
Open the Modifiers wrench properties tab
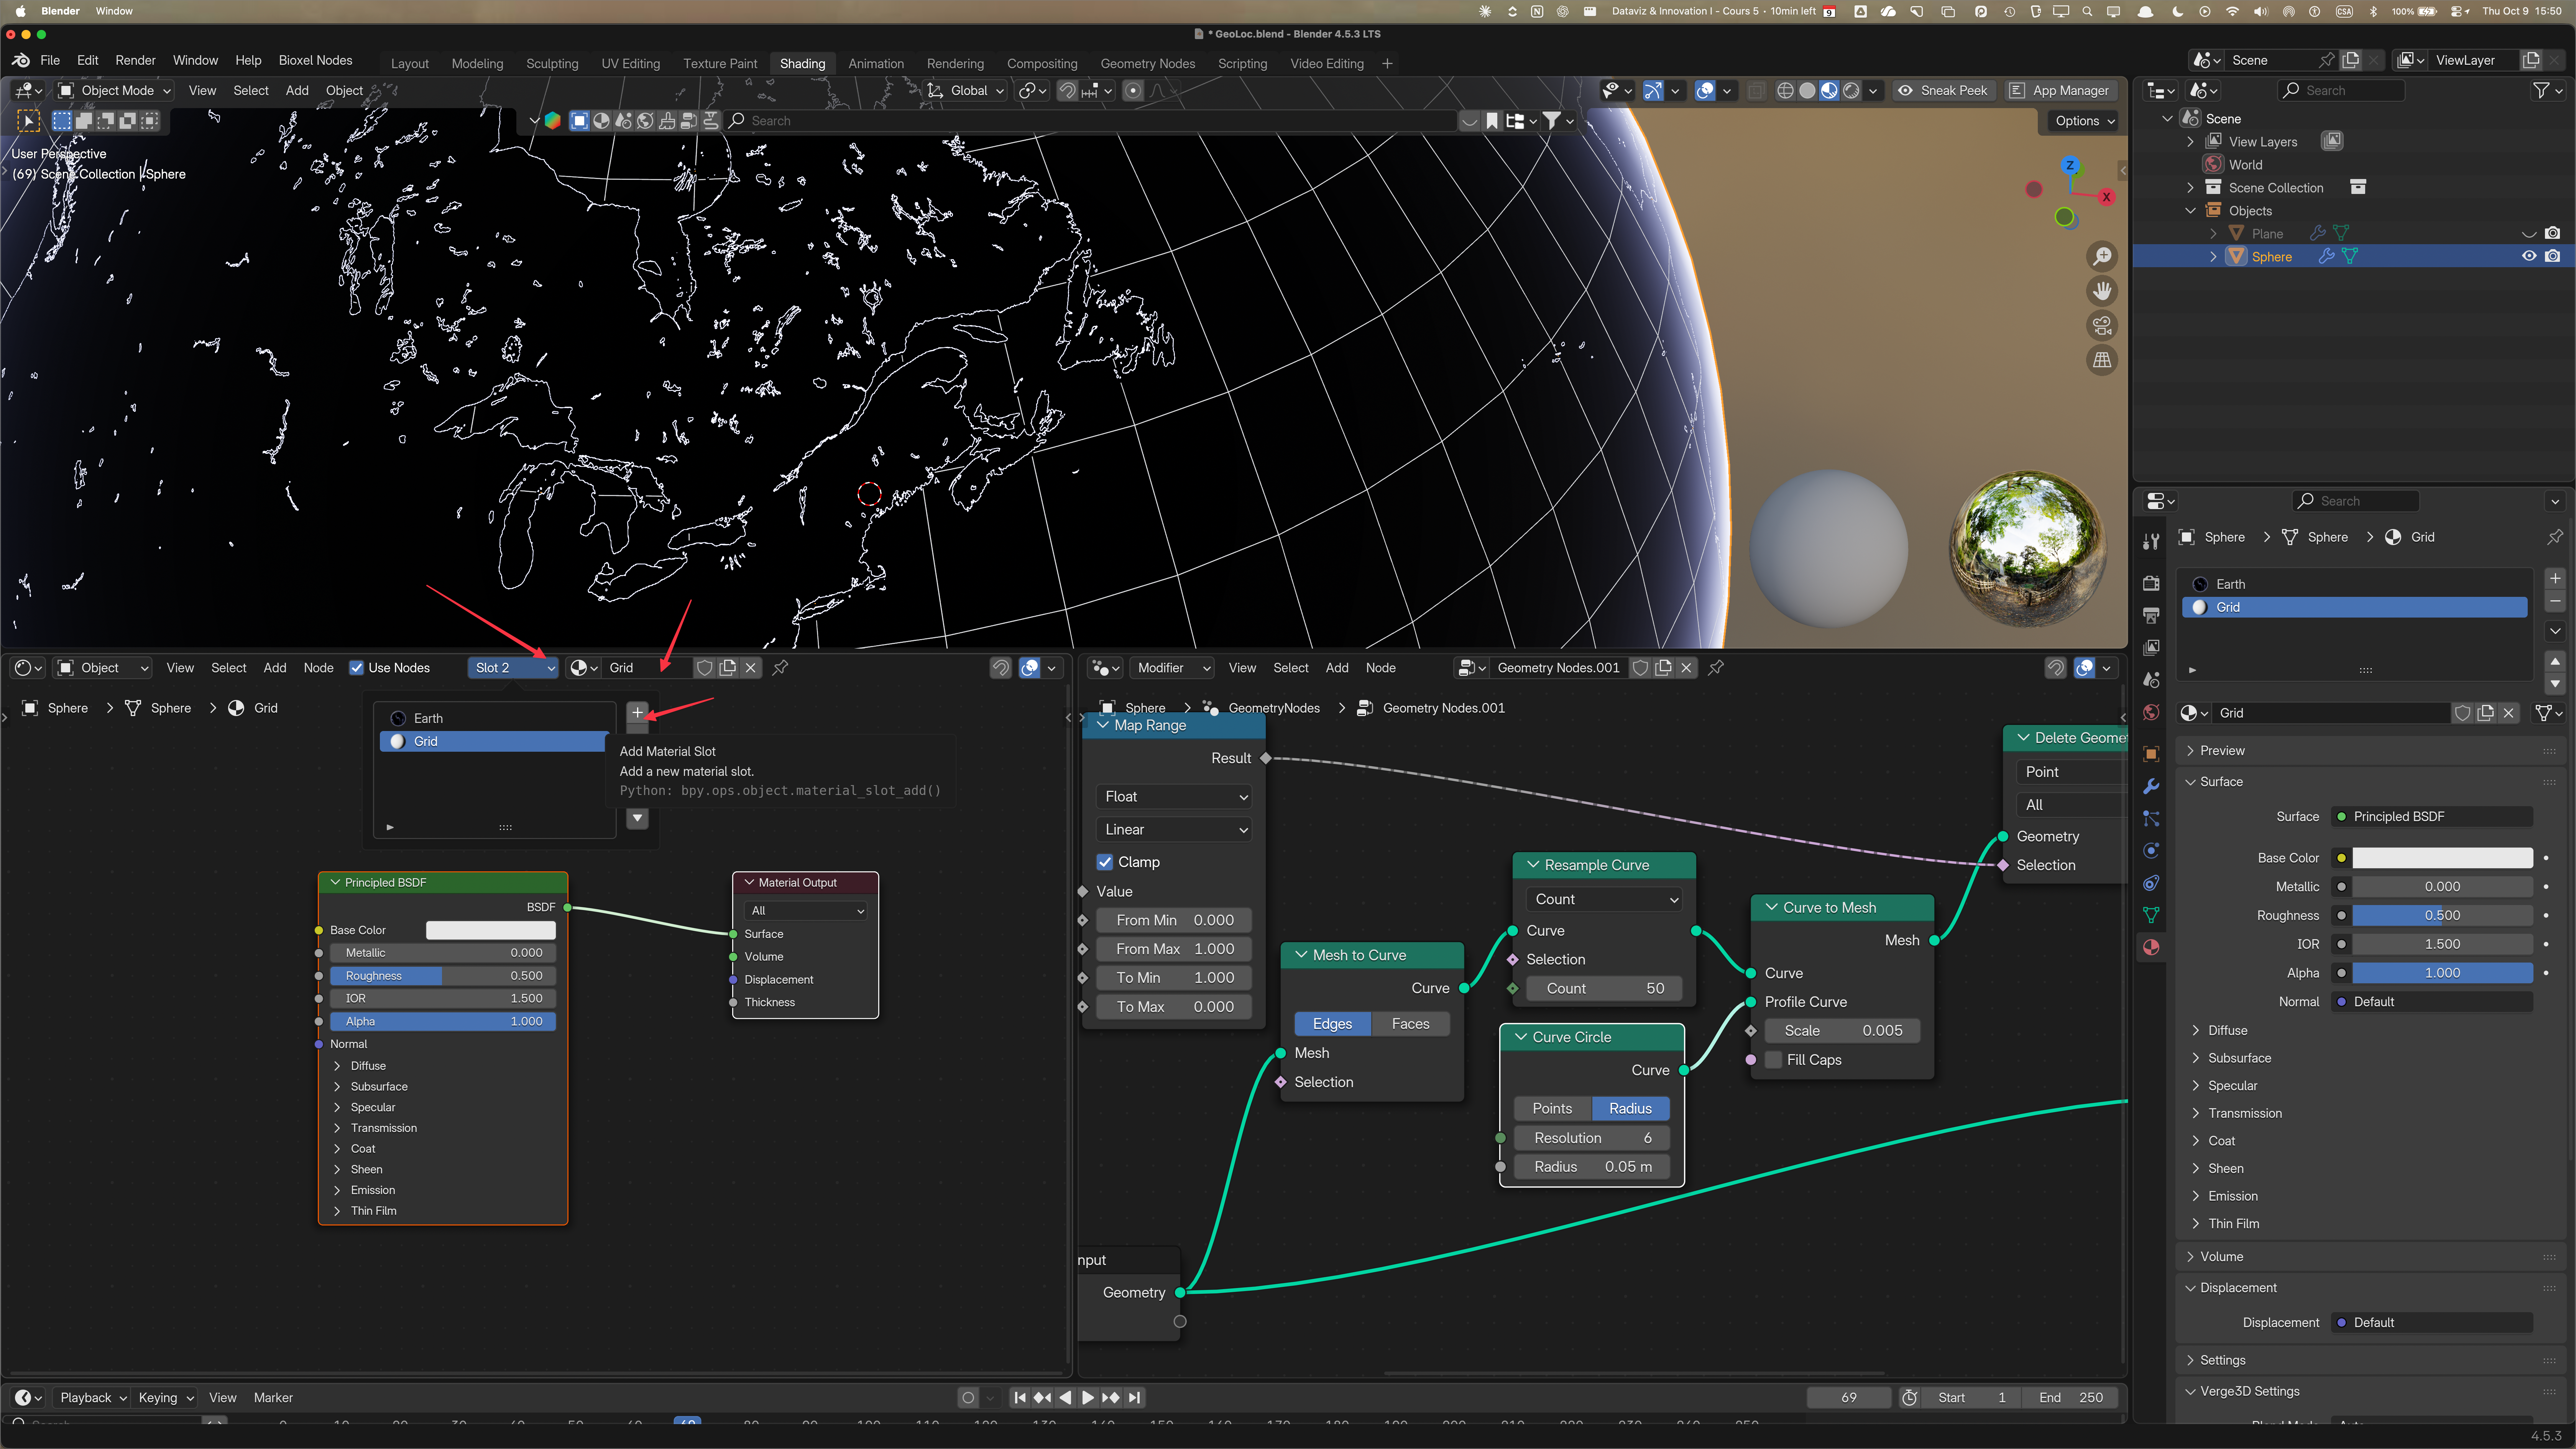tap(2151, 786)
